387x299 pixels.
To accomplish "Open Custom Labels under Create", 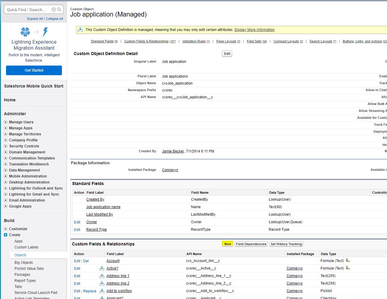I will [x=26, y=247].
